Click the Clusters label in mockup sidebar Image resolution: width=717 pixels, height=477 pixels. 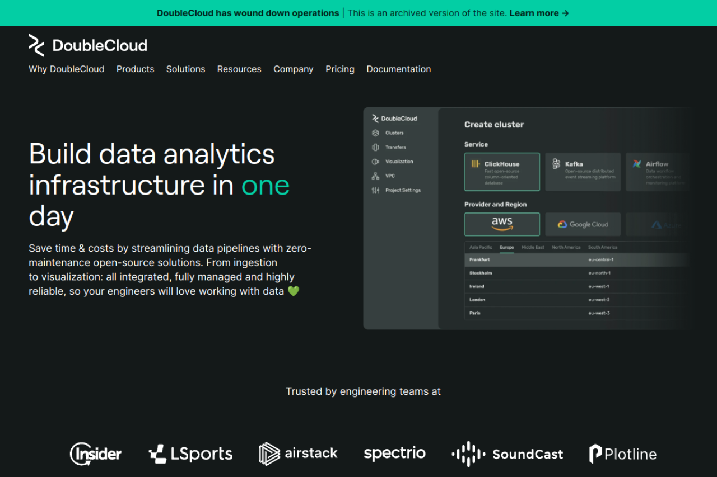coord(394,133)
